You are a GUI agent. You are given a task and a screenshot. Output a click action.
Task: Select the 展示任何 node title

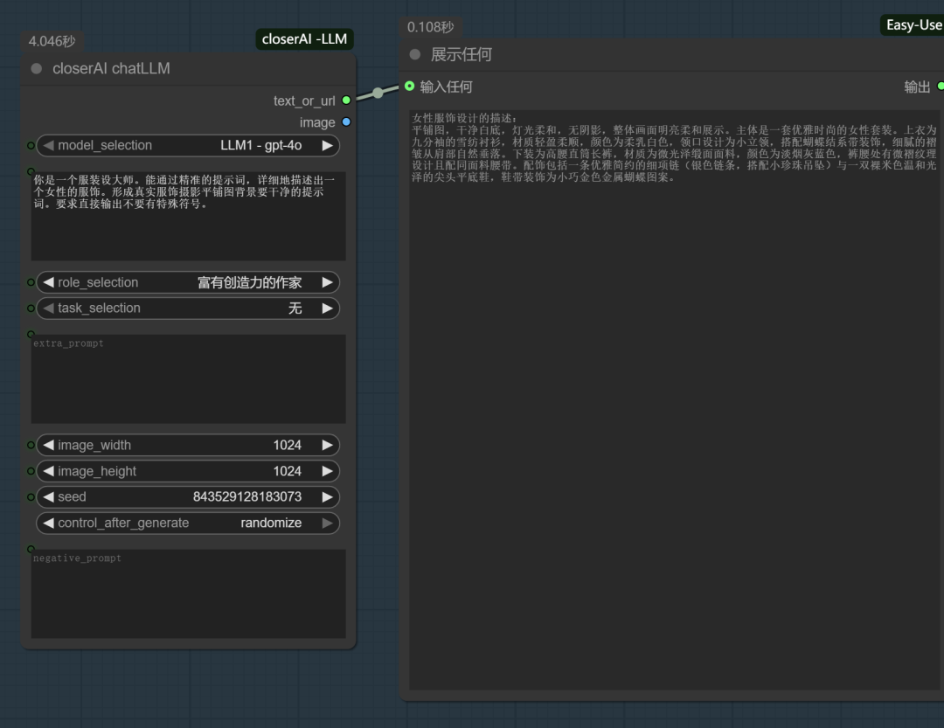point(462,55)
